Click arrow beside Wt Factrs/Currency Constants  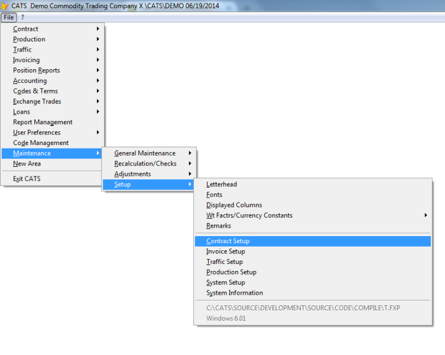pos(425,215)
